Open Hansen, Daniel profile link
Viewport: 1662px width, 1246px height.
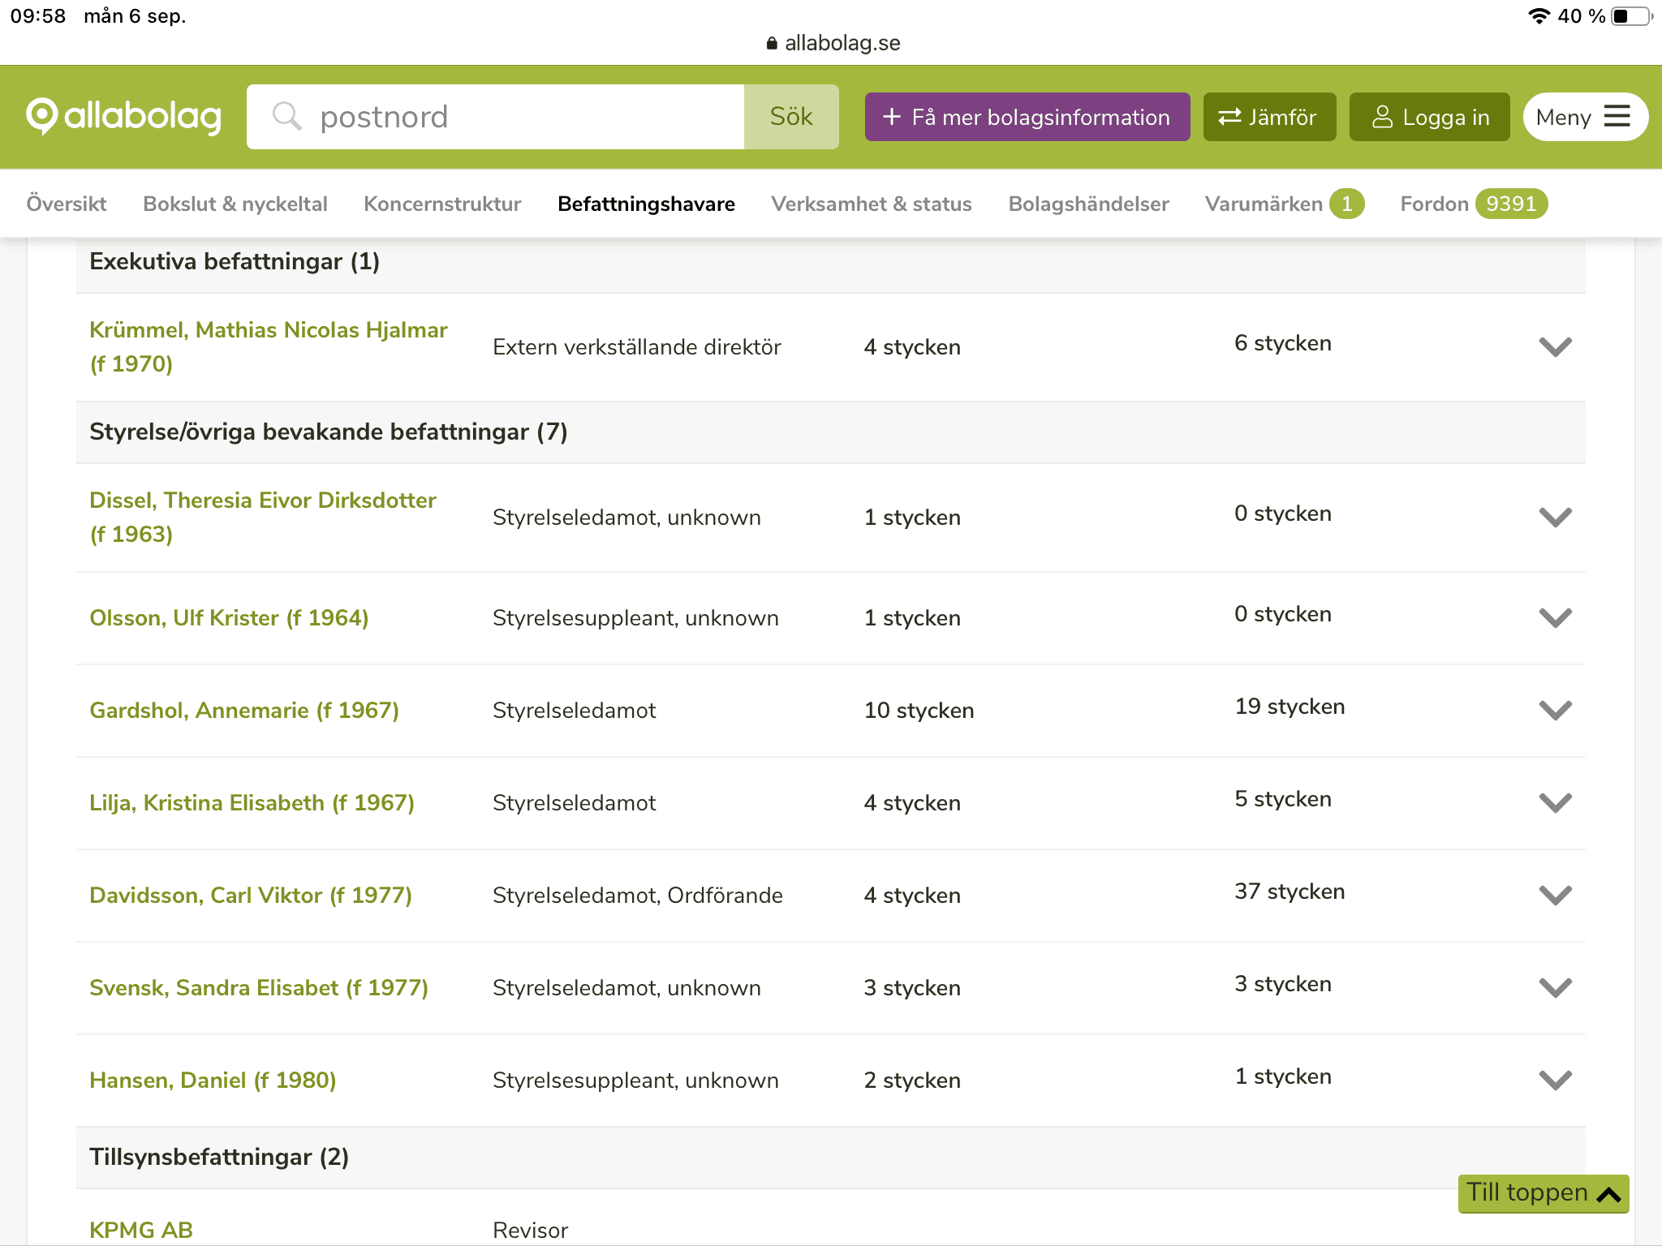pyautogui.click(x=213, y=1081)
